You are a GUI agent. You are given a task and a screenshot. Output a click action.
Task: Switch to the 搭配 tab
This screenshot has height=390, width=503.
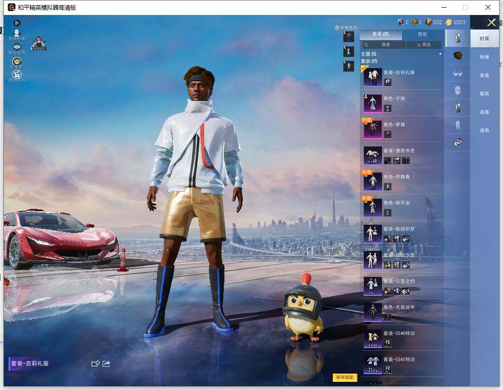[x=423, y=34]
